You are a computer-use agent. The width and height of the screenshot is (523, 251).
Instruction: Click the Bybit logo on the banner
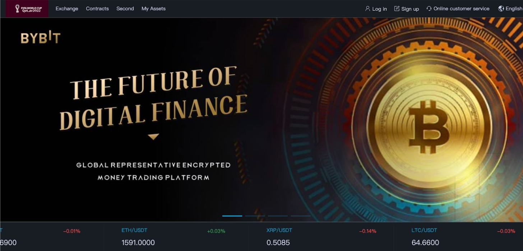[41, 38]
